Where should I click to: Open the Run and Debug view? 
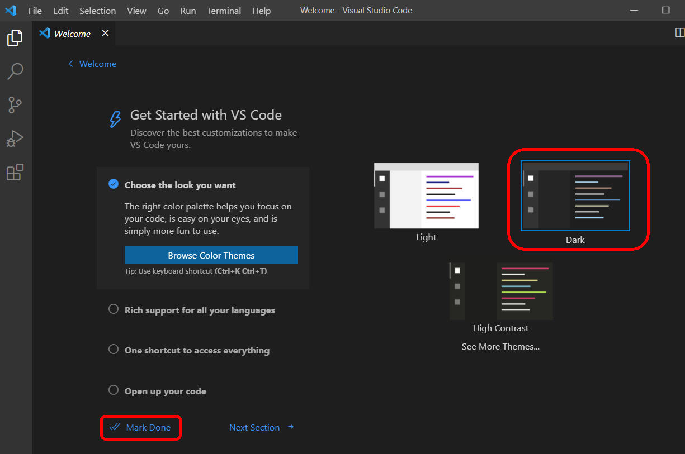click(x=15, y=138)
